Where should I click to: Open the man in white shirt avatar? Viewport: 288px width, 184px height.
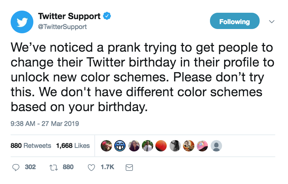[x=148, y=146]
